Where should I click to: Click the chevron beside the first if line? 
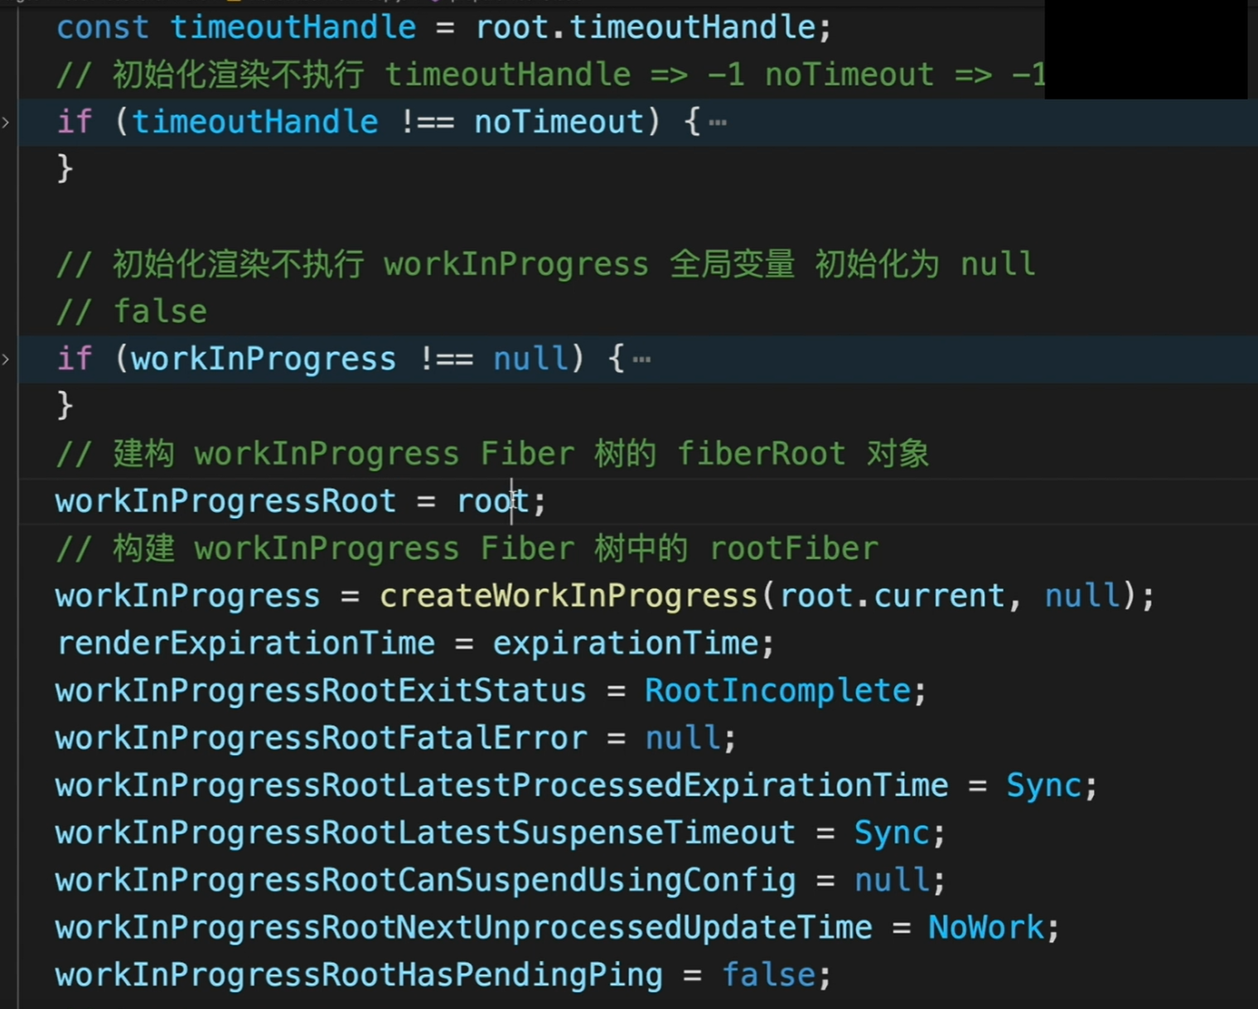(7, 121)
